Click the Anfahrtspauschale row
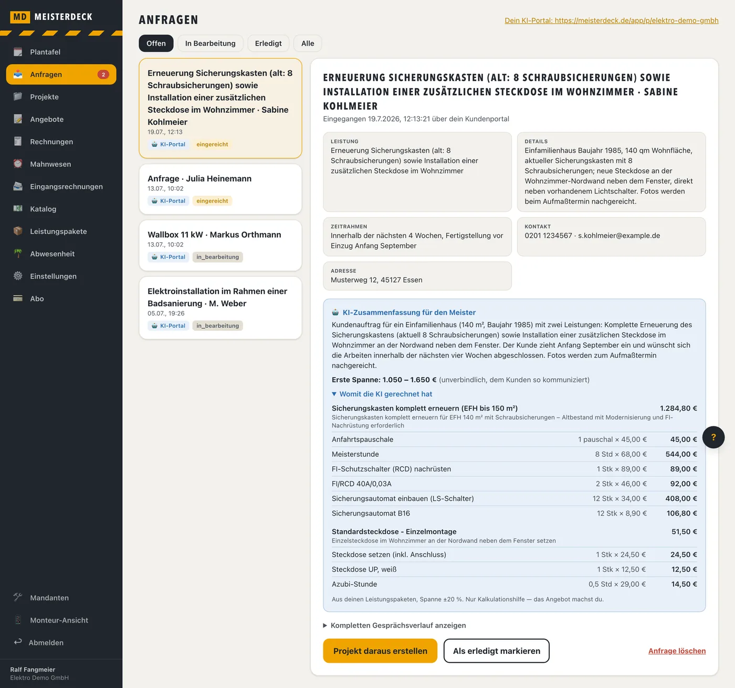 (514, 439)
